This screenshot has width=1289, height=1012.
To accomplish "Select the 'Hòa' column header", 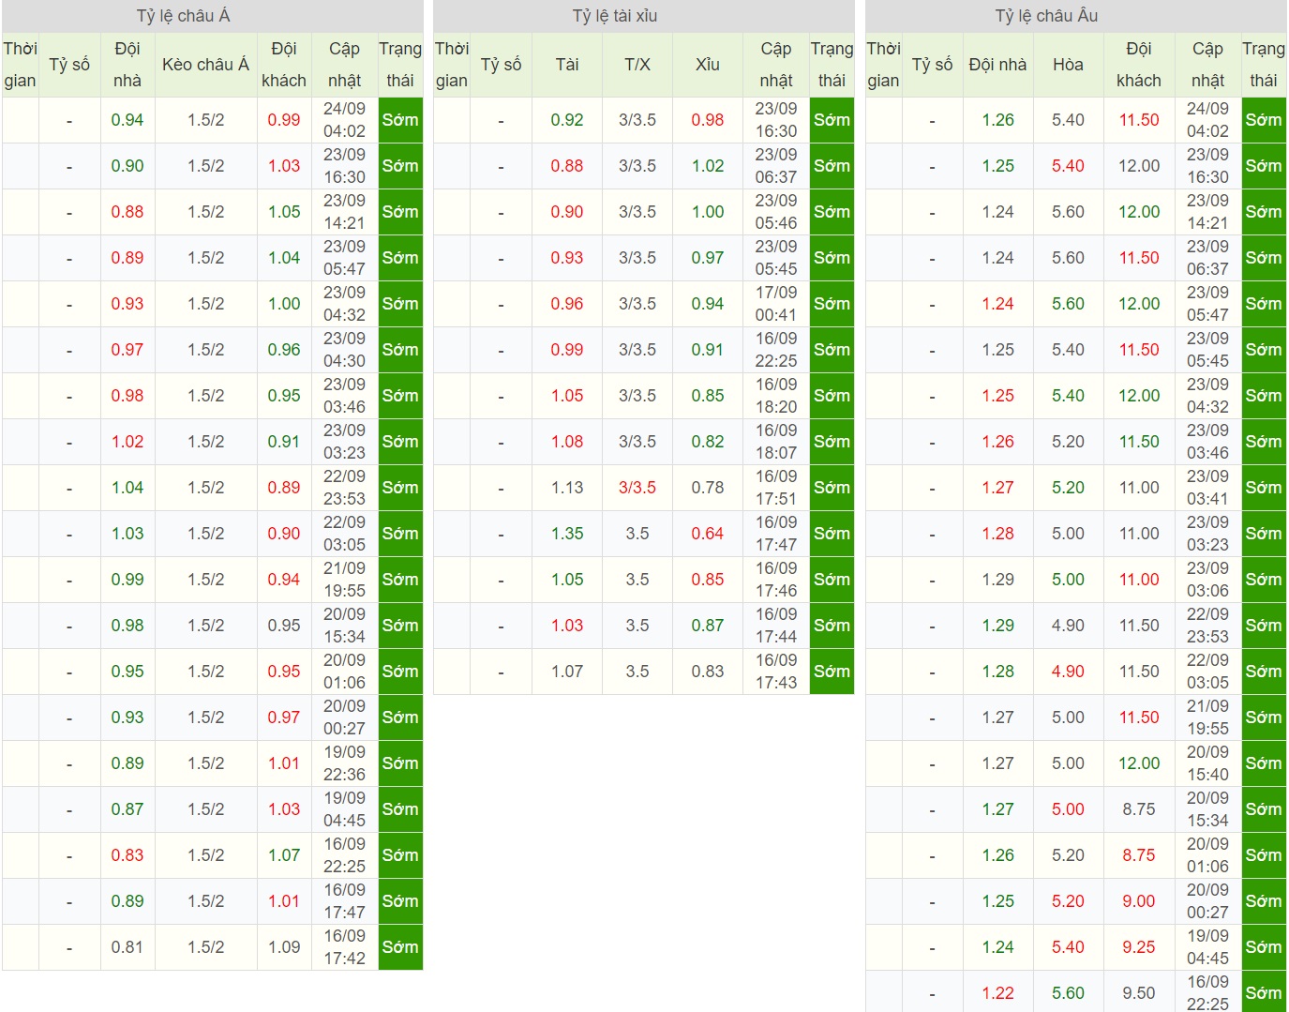I will coord(1068,65).
